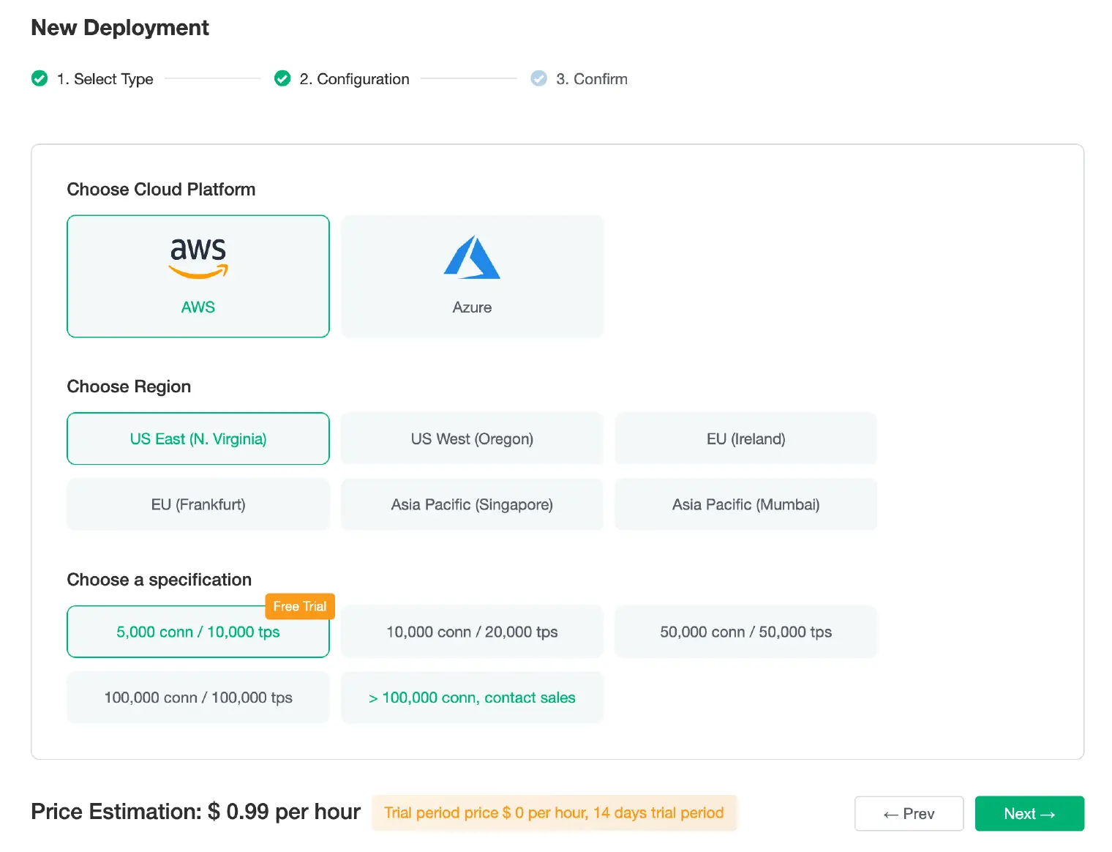Click the grey checkmark beside Confirm

pos(539,78)
